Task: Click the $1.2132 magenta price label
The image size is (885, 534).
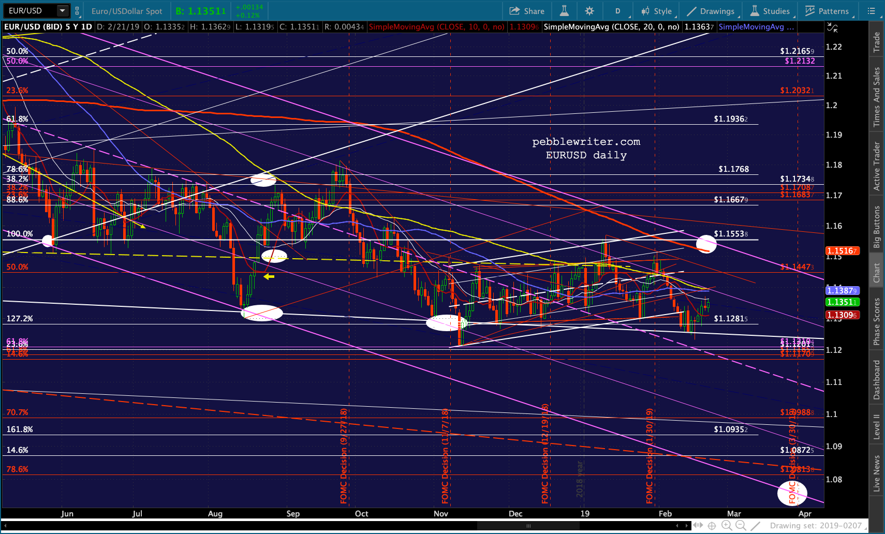Action: tap(800, 61)
